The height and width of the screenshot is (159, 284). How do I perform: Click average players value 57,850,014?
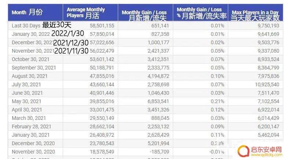[102, 34]
